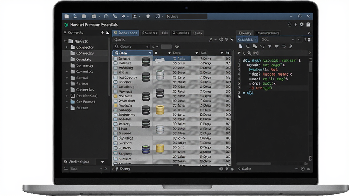Click the info circle icon in Querts bar

coord(221,39)
